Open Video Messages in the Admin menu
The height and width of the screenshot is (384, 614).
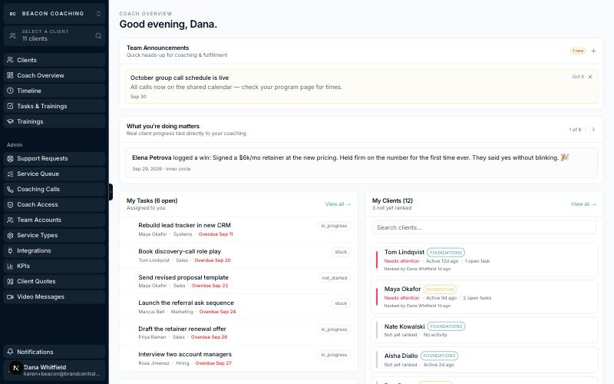click(54, 296)
